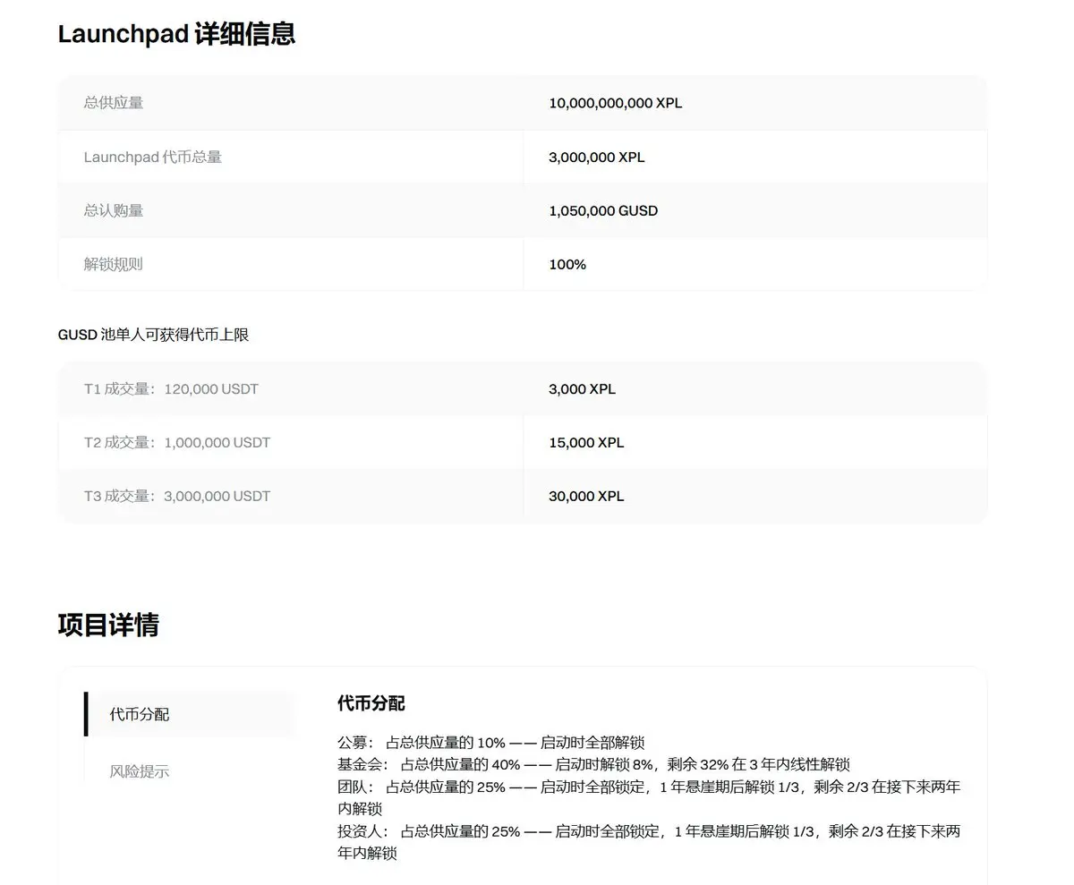Select the 公募 allocation line
Screen dimensions: 1074x885
click(491, 743)
